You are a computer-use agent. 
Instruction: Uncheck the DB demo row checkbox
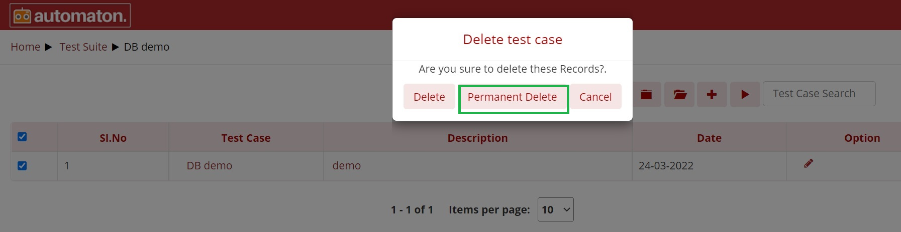click(22, 166)
